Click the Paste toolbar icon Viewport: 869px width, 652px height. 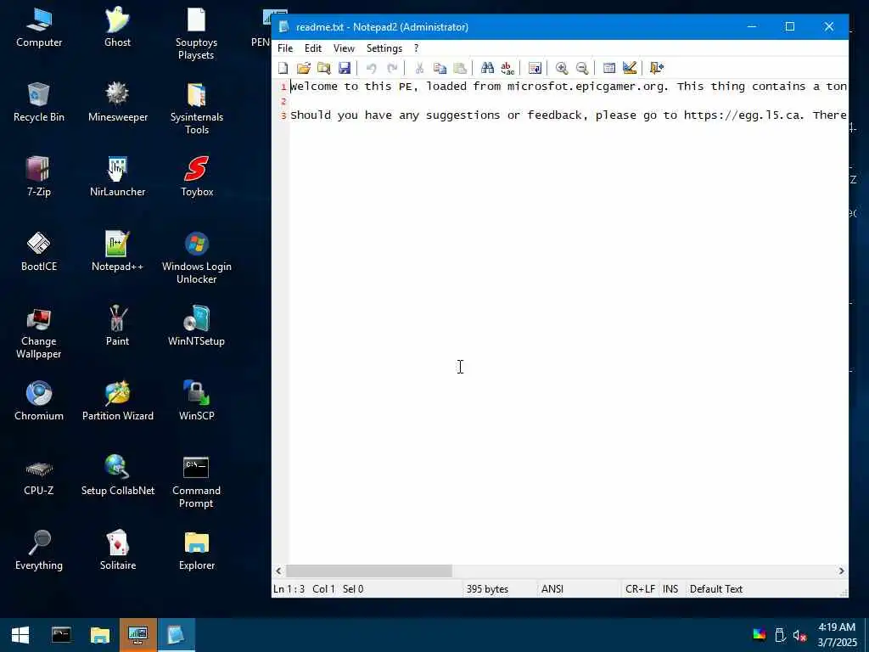point(459,68)
